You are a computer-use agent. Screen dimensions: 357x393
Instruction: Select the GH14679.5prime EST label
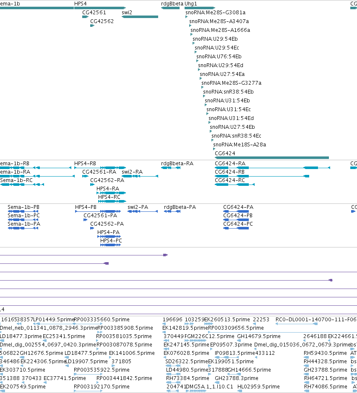(x=259, y=336)
